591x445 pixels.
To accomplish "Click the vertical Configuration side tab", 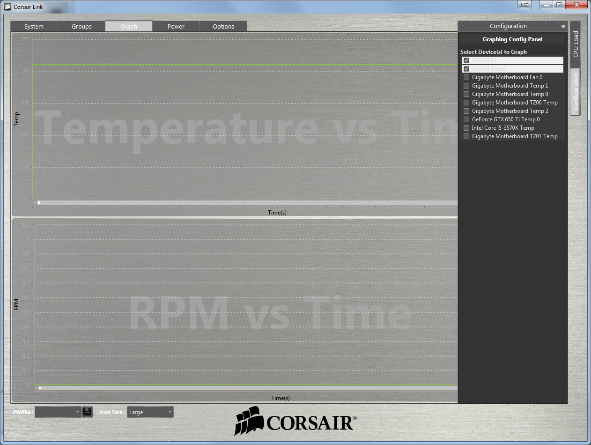I will coord(576,91).
